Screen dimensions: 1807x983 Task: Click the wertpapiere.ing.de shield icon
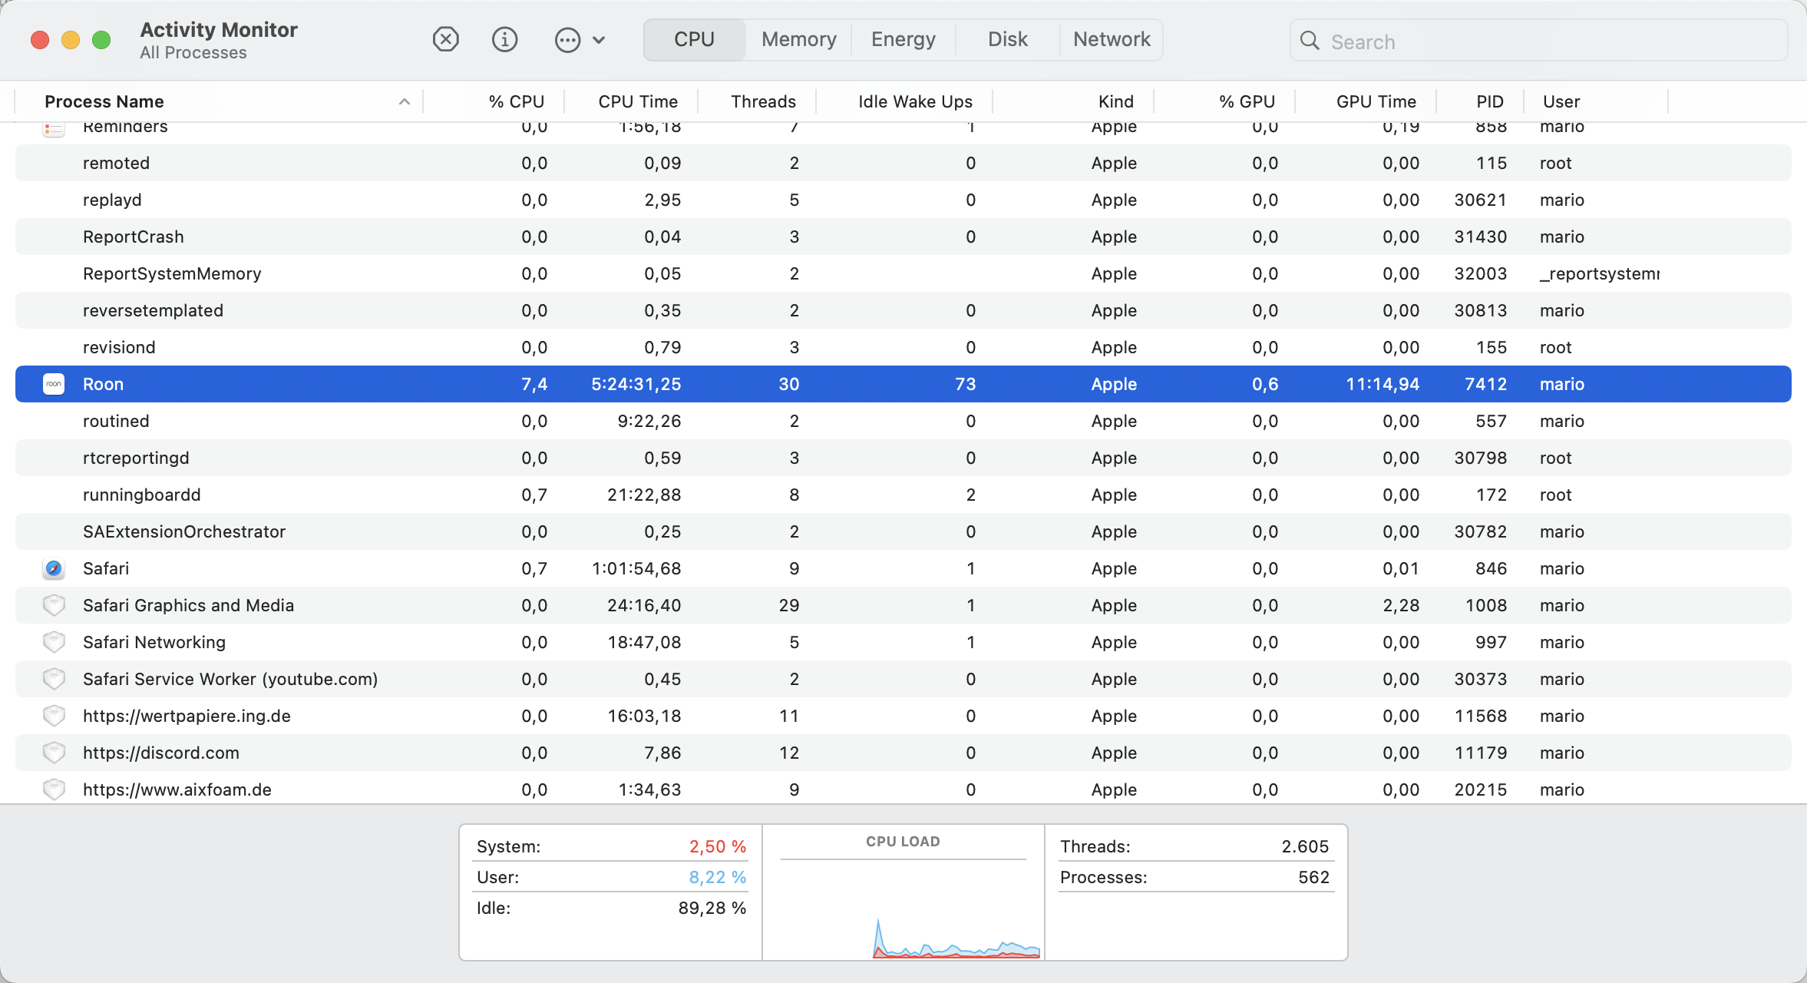[54, 716]
